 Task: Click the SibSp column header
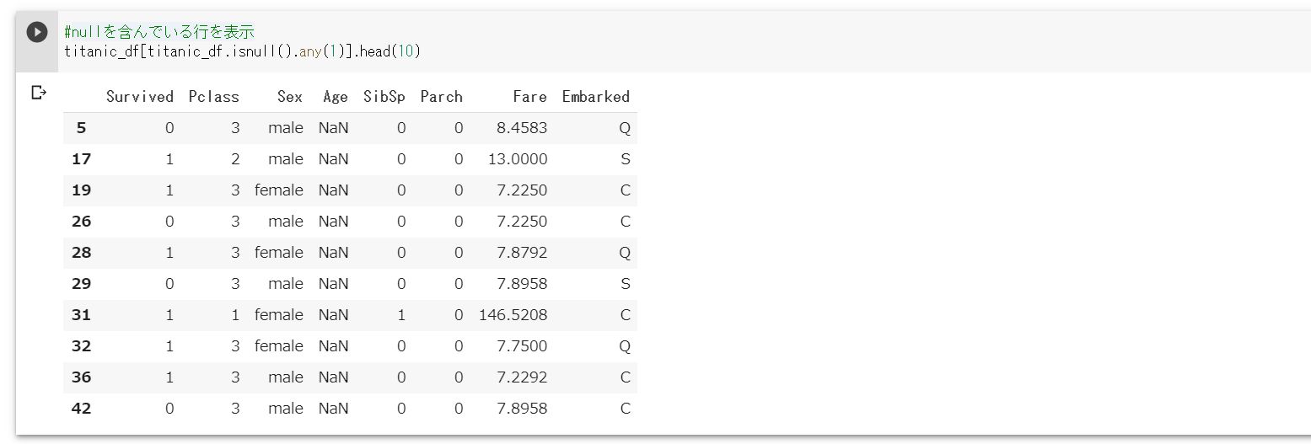384,97
